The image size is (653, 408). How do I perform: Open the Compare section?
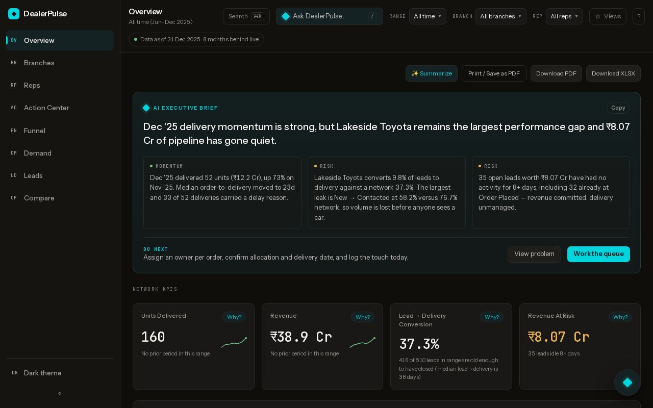[x=60, y=198]
